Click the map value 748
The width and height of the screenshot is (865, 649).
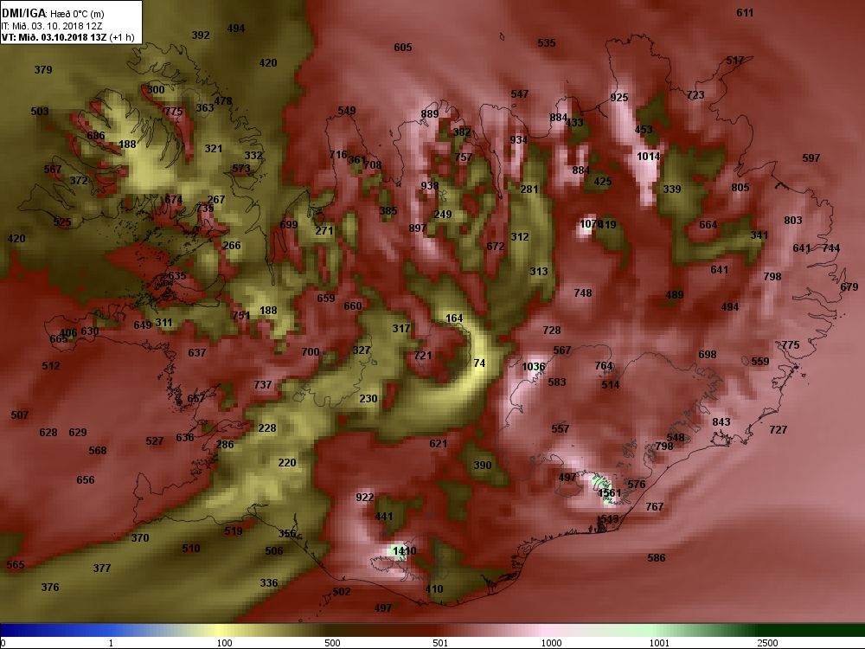(x=582, y=292)
